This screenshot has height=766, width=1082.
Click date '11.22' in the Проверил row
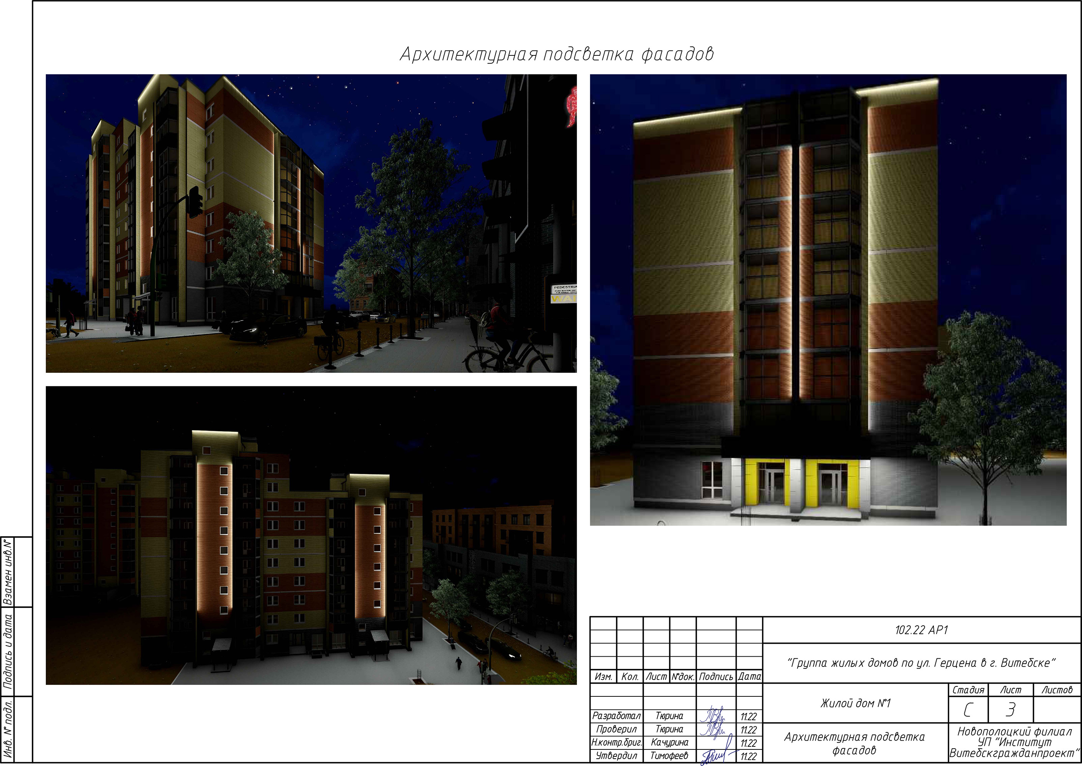click(748, 730)
